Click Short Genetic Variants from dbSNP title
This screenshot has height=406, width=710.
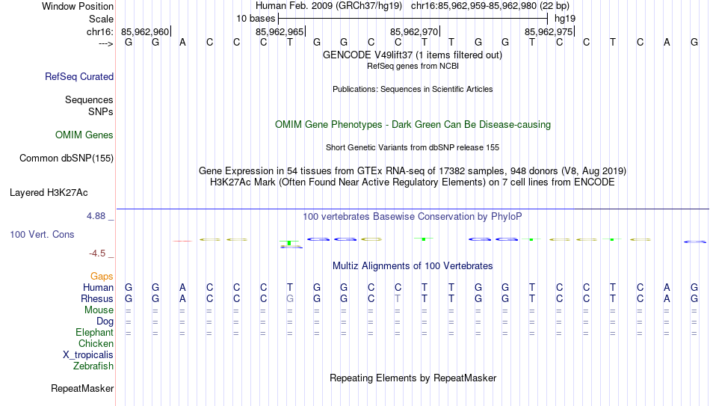(x=413, y=148)
